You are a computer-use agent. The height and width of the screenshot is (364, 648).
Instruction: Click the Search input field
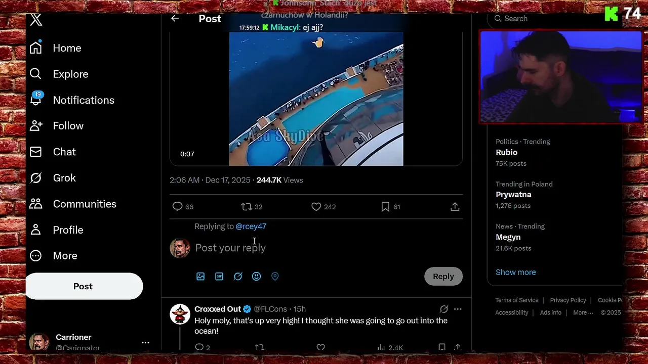point(554,19)
